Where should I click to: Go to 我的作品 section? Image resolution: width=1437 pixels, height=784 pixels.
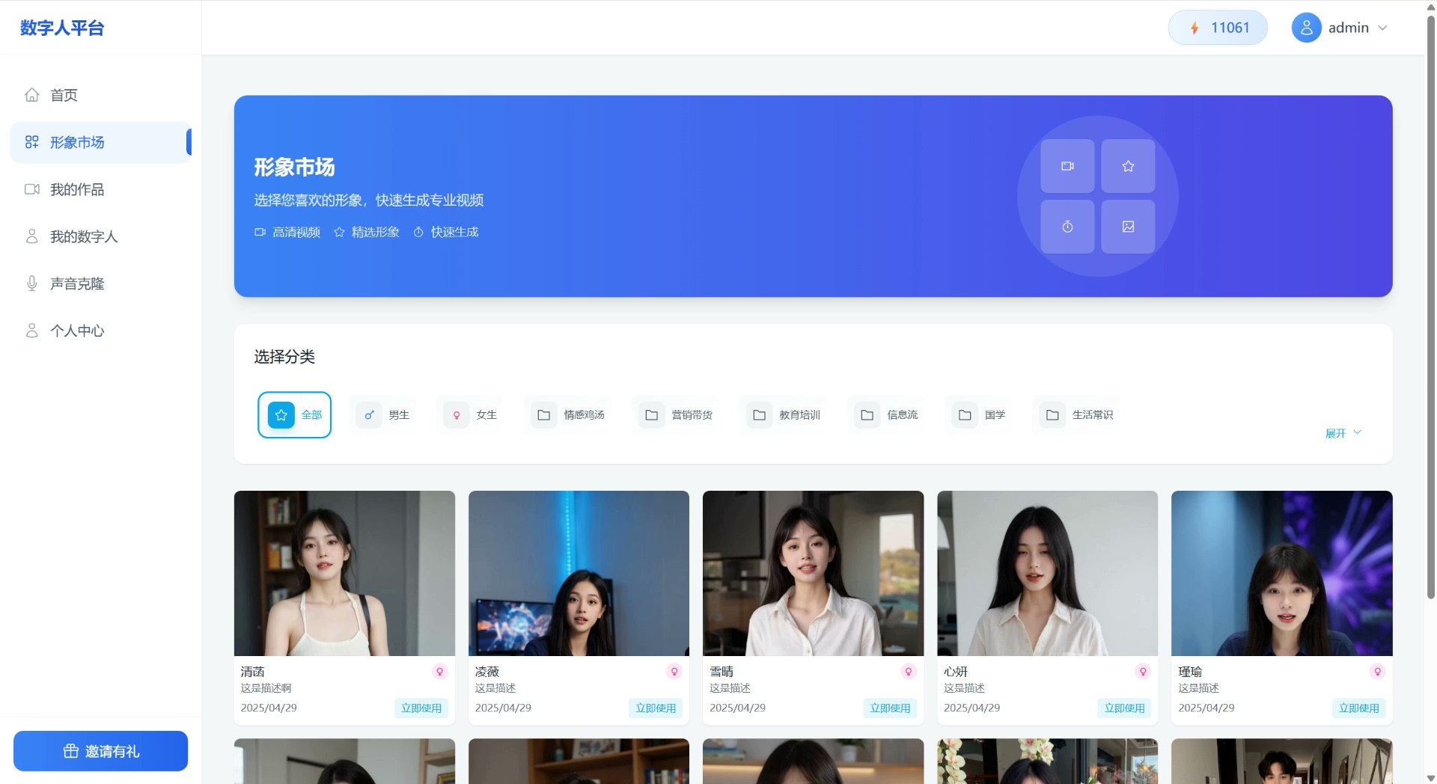click(100, 189)
